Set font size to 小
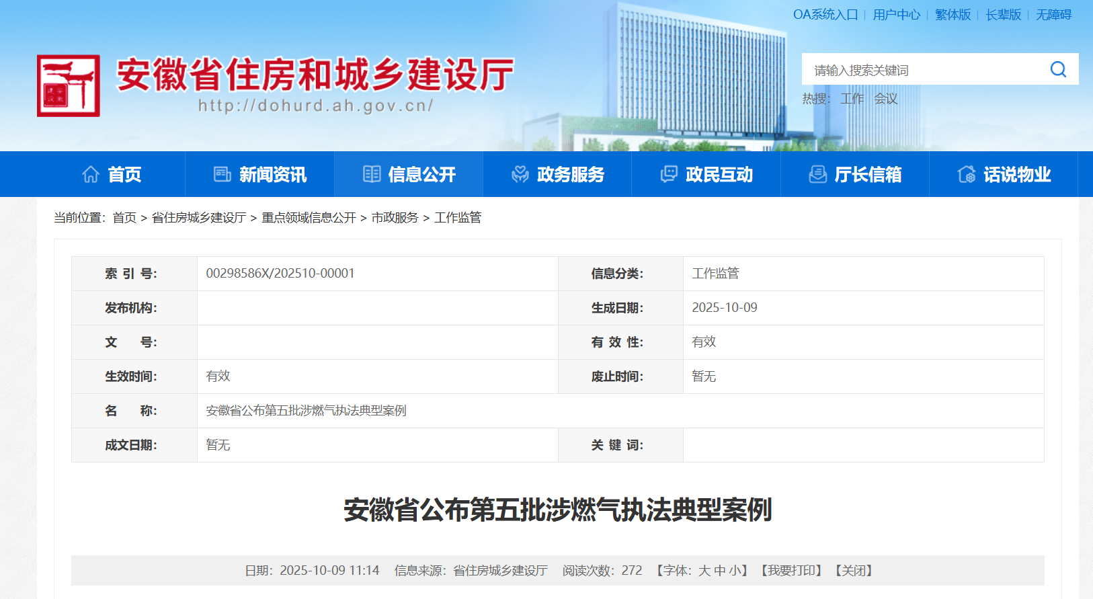The image size is (1093, 599). (735, 571)
